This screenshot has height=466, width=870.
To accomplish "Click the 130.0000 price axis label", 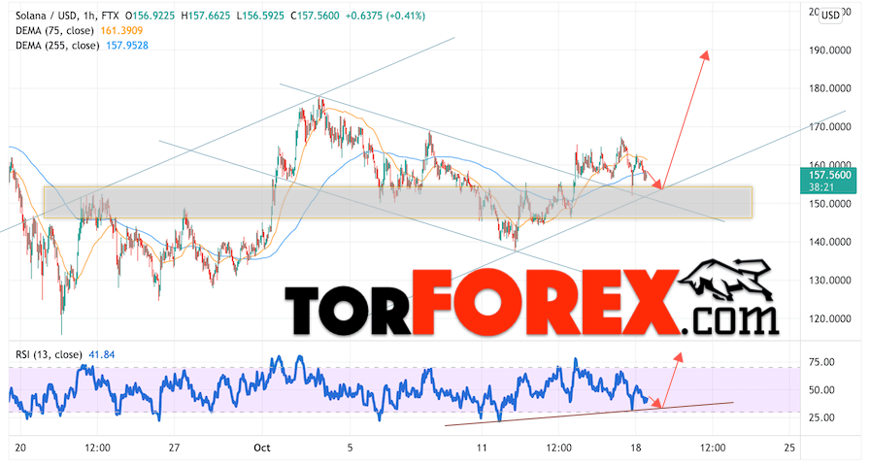I will pyautogui.click(x=829, y=281).
